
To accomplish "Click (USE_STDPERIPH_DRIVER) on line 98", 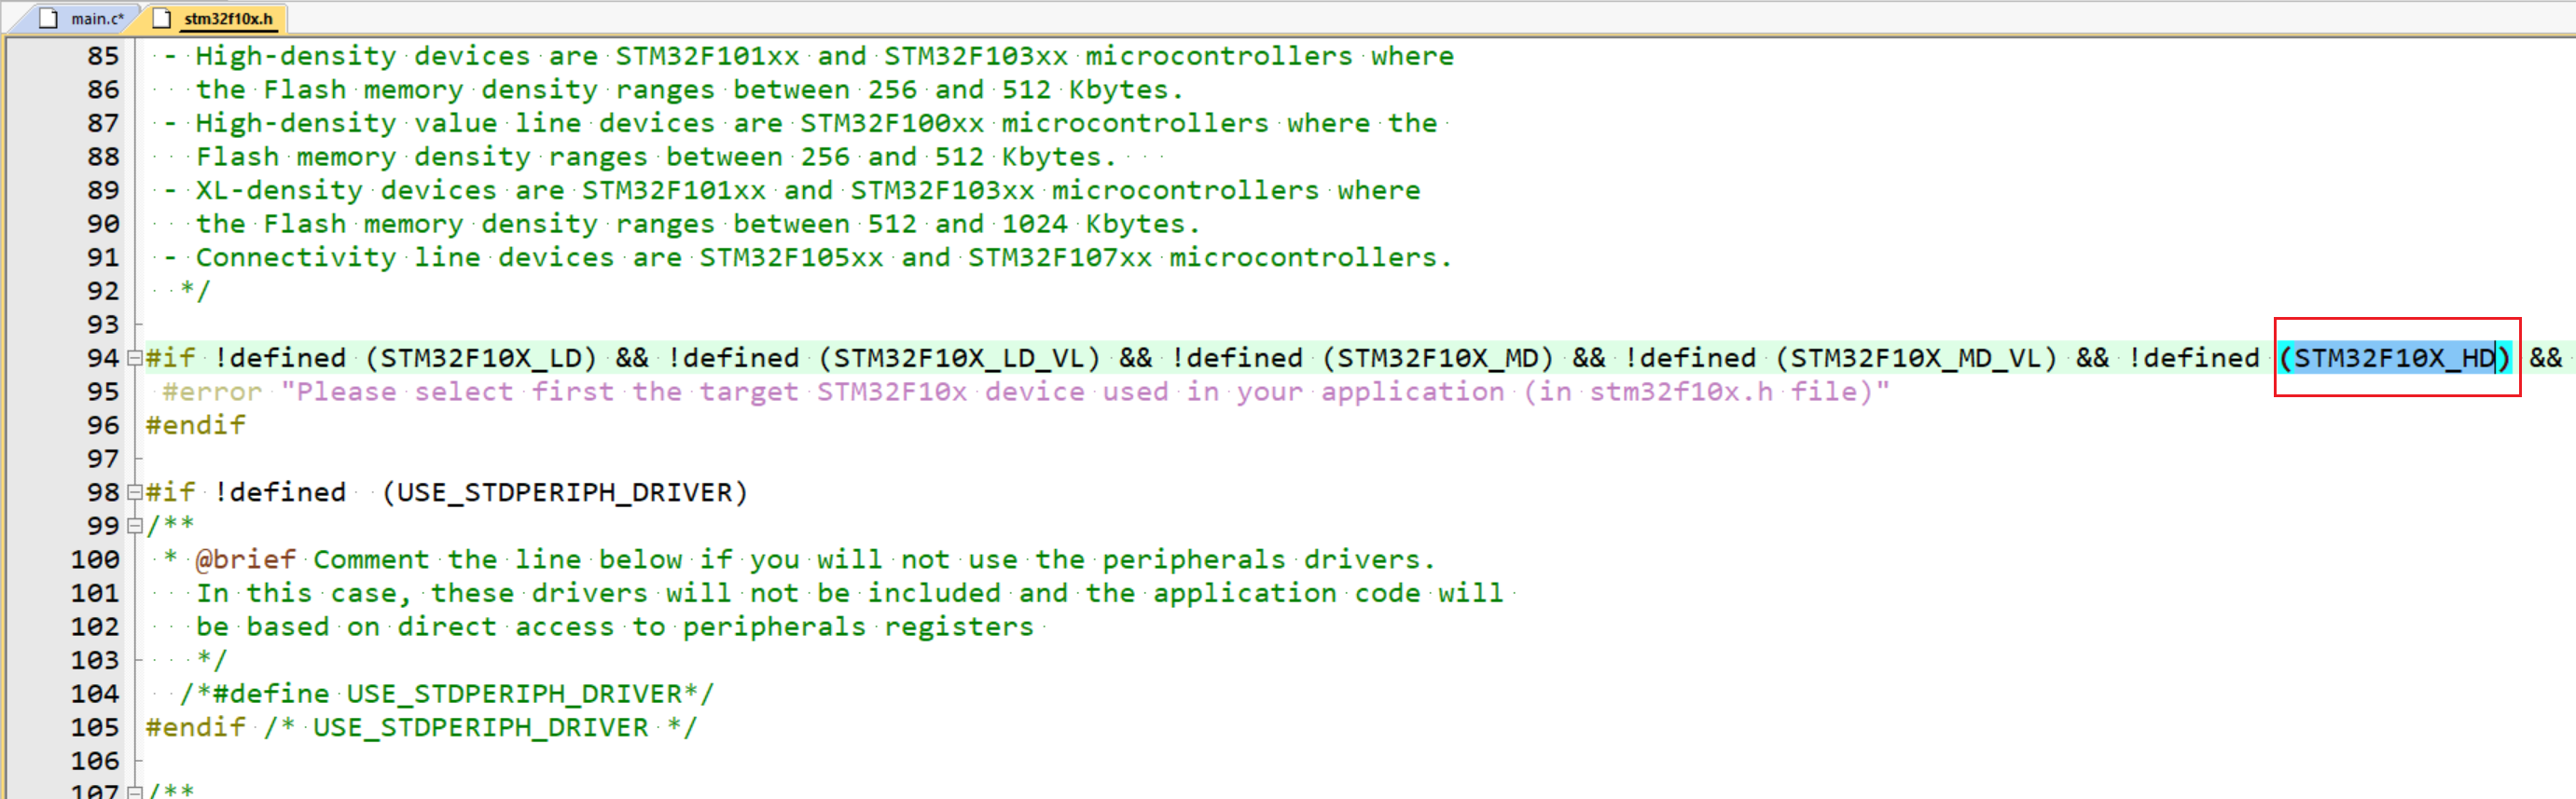I will (x=565, y=492).
